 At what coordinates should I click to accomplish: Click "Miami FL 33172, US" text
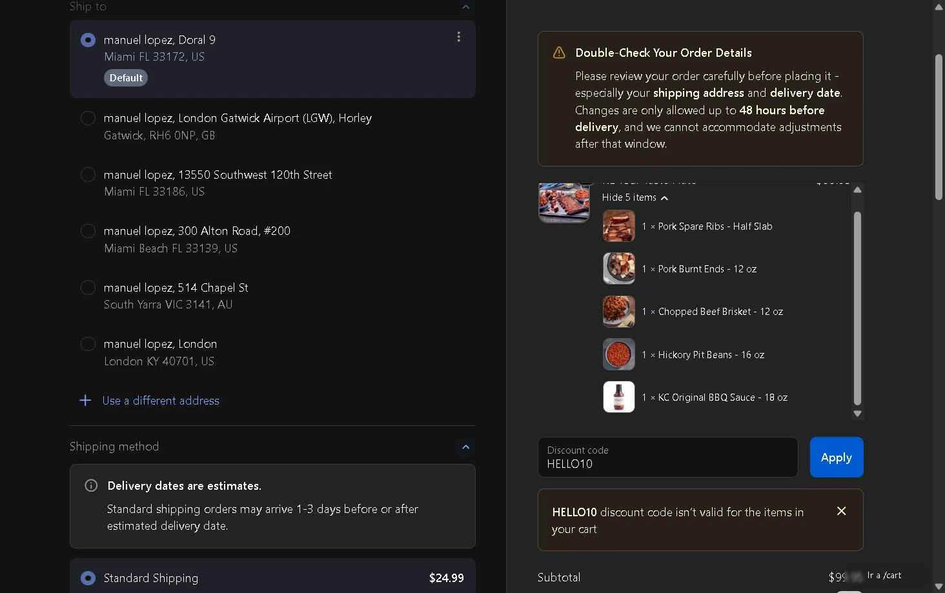(x=154, y=57)
